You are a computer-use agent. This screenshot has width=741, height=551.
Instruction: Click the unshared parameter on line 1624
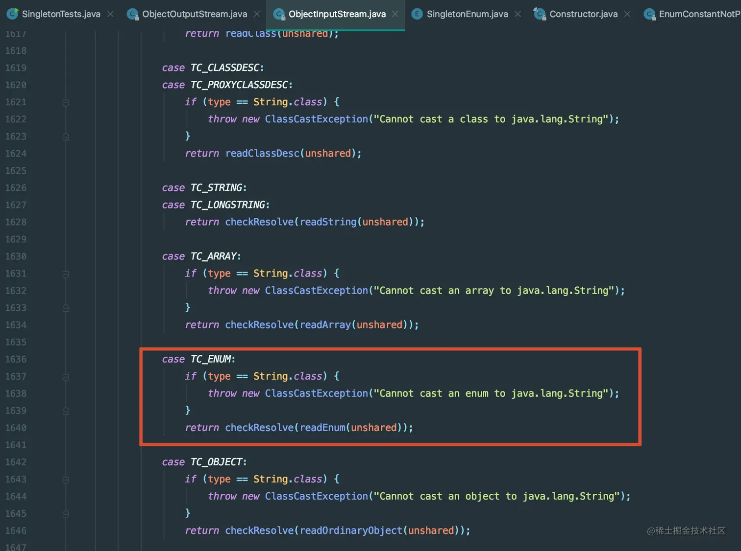tap(328, 154)
